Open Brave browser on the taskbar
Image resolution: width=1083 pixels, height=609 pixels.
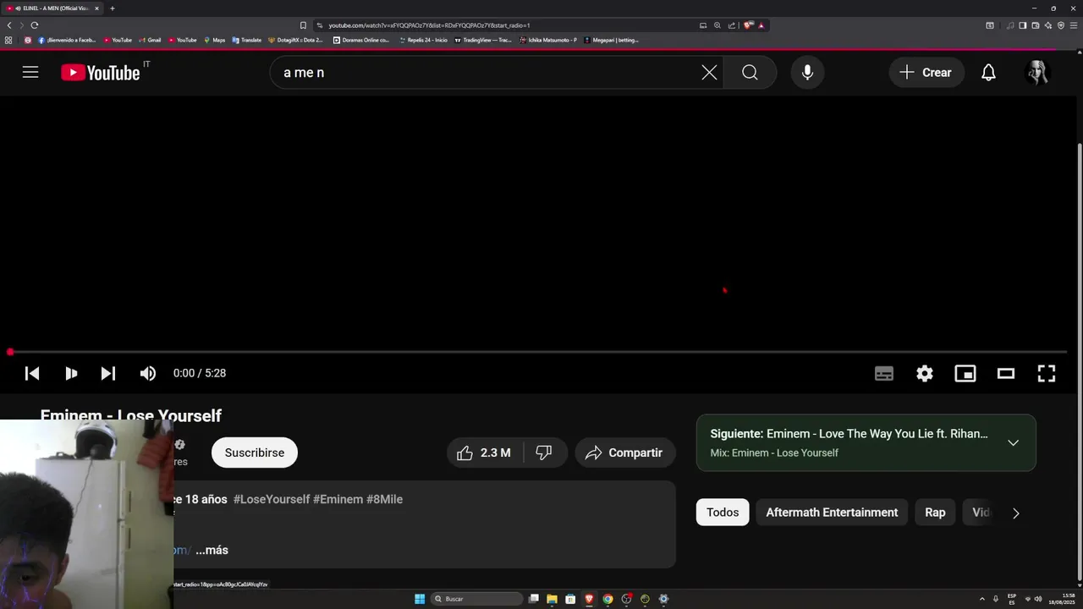pos(589,599)
